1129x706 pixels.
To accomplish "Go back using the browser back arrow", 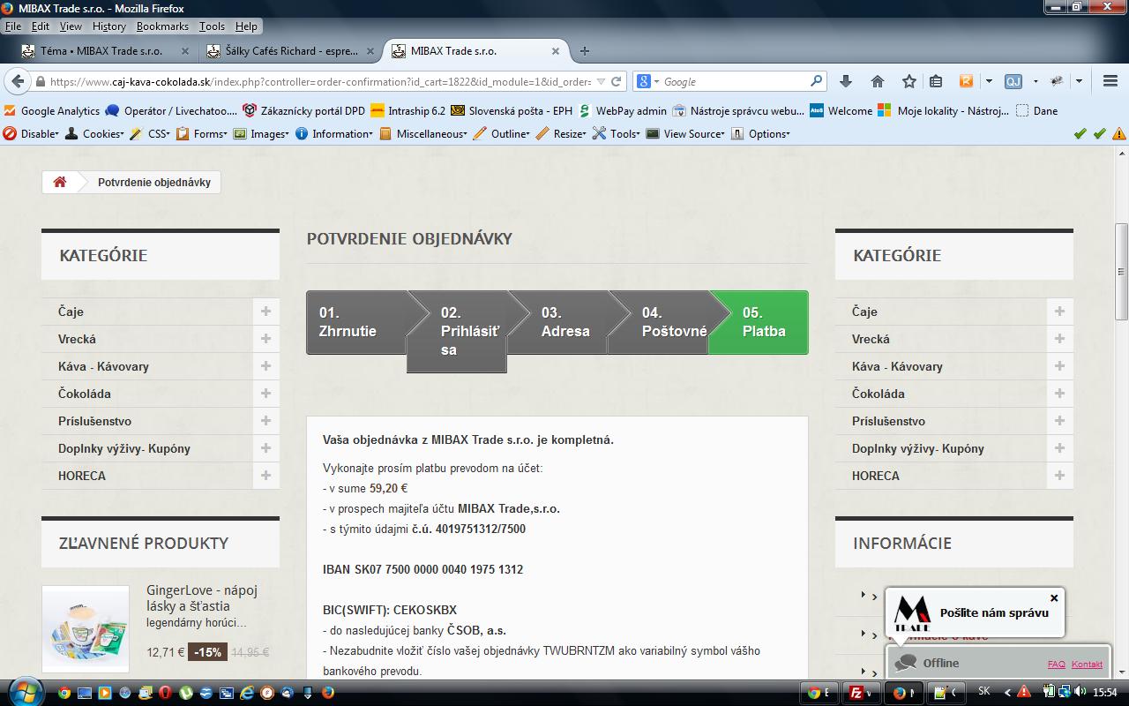I will pyautogui.click(x=17, y=81).
